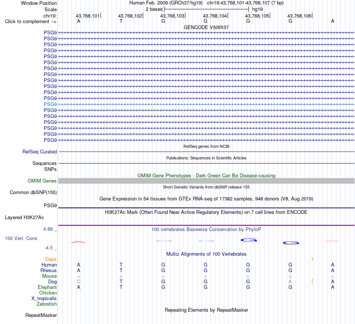Click the Common dbSNP(155) label
The image size is (355, 324).
point(33,192)
